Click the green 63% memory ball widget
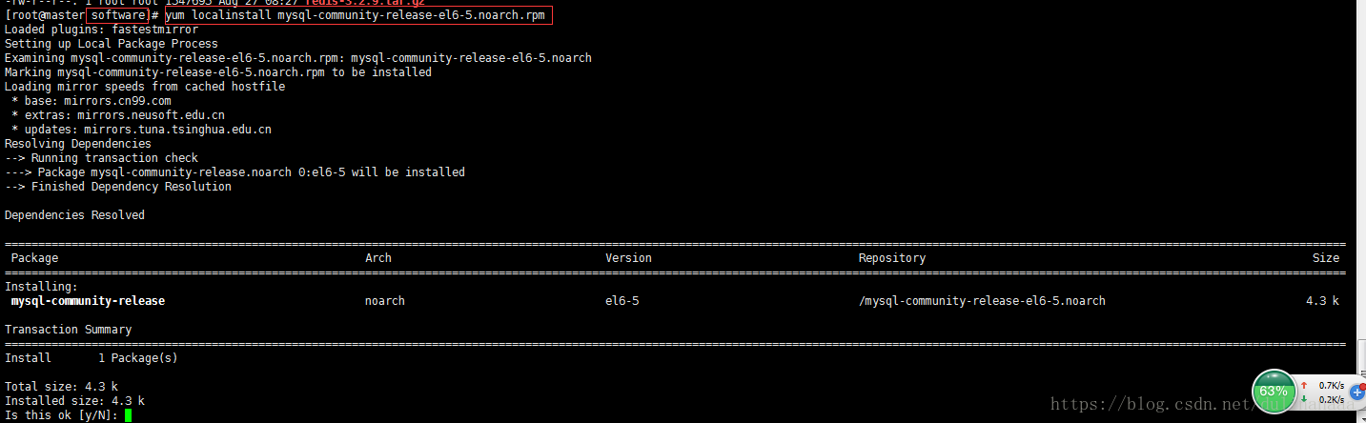 (1274, 391)
